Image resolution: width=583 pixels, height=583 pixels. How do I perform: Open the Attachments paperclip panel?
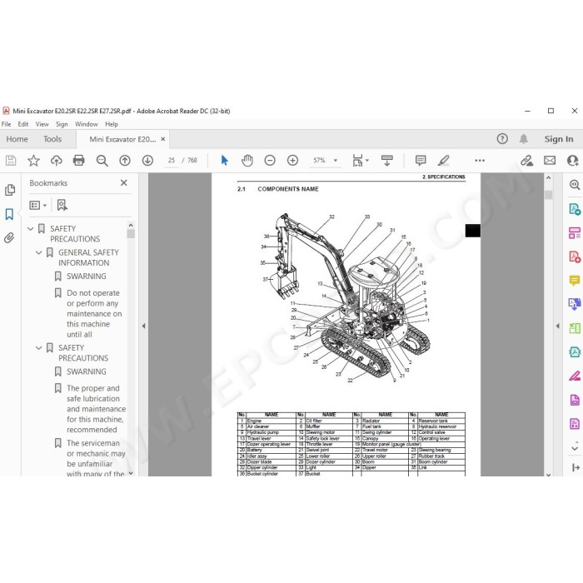9,238
